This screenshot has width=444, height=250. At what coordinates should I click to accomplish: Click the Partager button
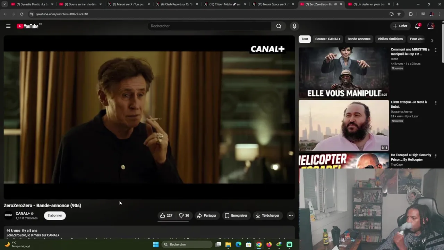coord(207,216)
